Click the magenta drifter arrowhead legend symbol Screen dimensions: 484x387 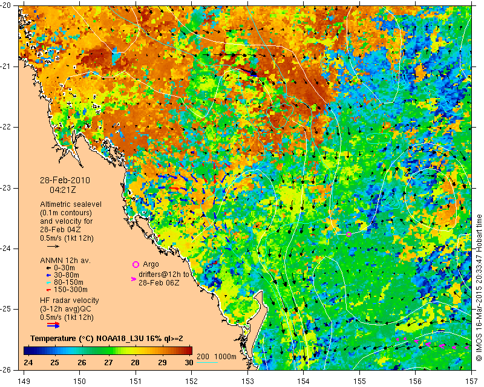pos(134,279)
